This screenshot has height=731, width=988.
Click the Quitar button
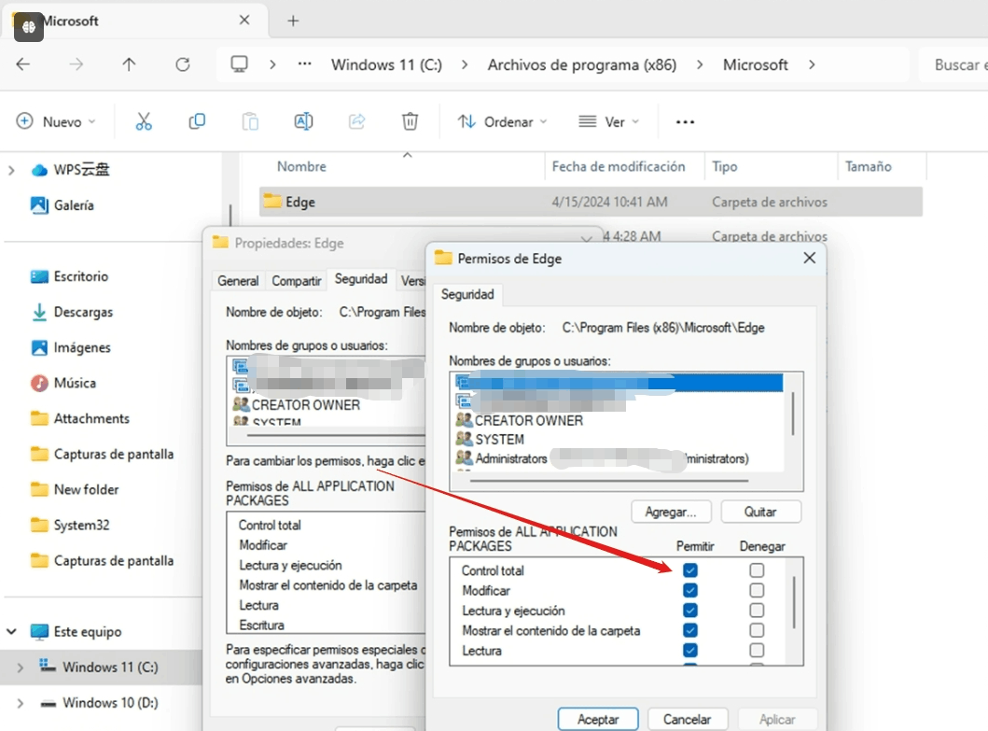tap(760, 512)
